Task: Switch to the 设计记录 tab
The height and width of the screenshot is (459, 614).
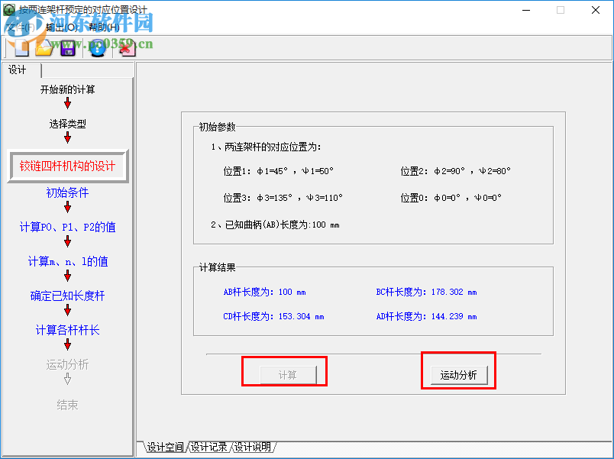Action: tap(208, 448)
